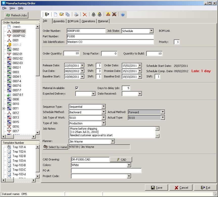218x197 pixels.
Task: Click the copy order toolbar icon
Action: coord(67,15)
